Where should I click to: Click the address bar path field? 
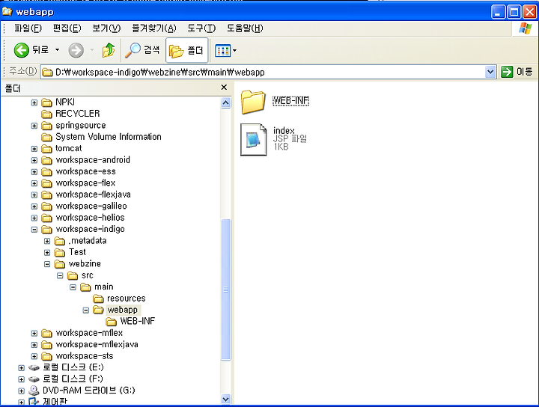(263, 72)
